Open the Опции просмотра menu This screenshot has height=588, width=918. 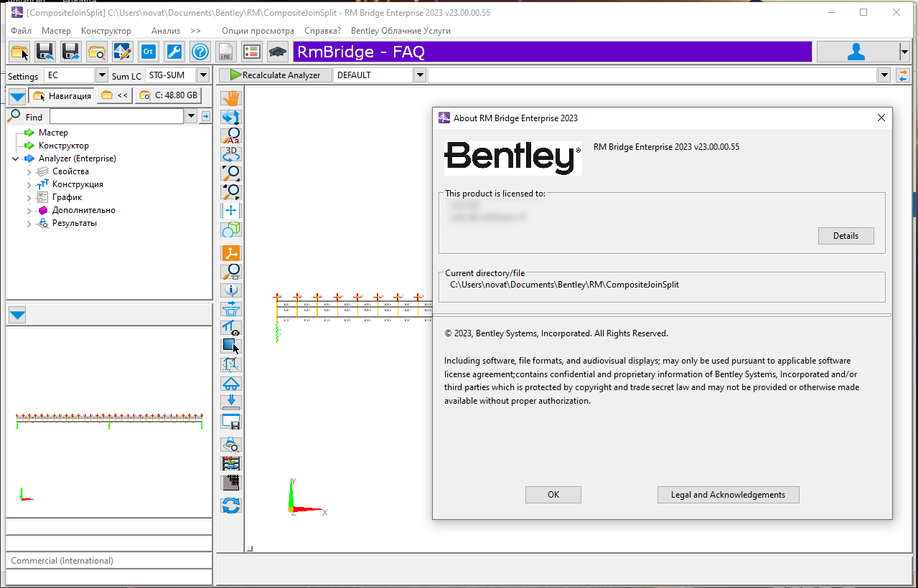pos(258,31)
